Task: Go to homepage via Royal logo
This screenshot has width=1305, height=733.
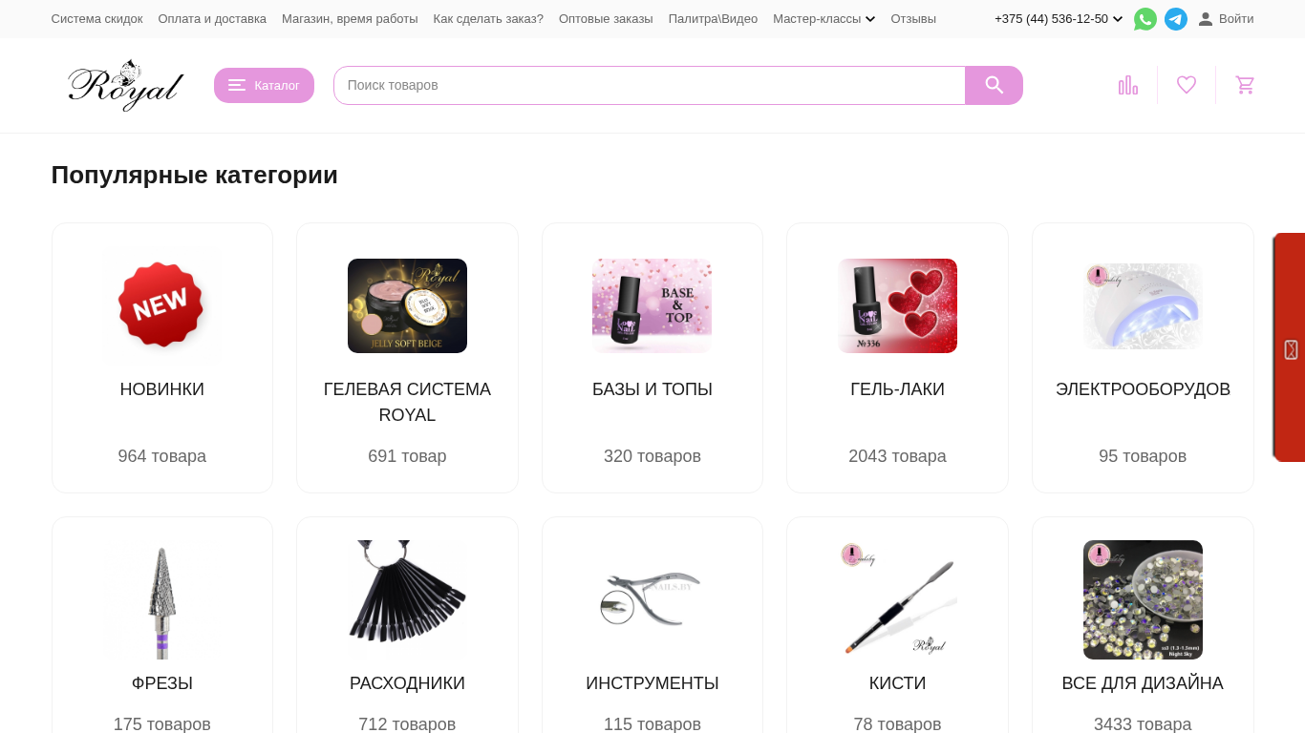Action: [x=125, y=85]
